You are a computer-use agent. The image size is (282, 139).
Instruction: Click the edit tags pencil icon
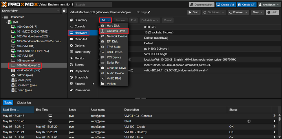(149, 12)
